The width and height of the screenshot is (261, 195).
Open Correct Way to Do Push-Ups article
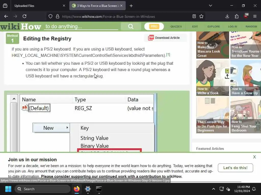tap(213, 115)
